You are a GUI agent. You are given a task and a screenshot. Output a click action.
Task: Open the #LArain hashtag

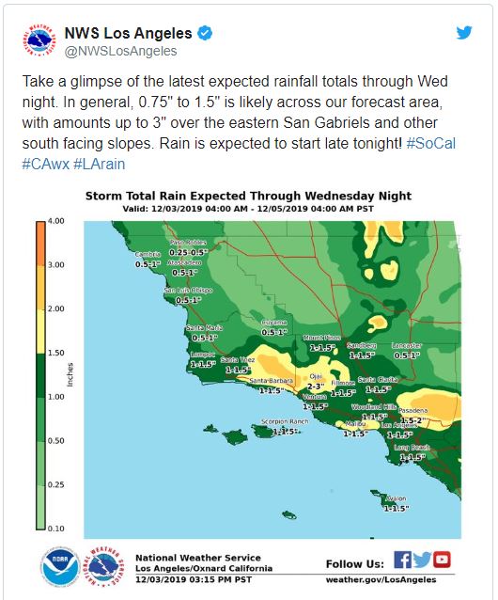tap(99, 165)
